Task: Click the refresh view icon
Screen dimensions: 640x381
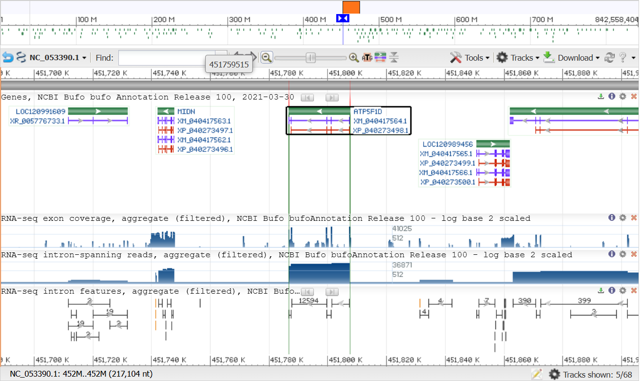Action: point(610,58)
